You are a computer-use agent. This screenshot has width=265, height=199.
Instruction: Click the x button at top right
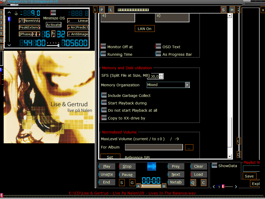[263, 10]
